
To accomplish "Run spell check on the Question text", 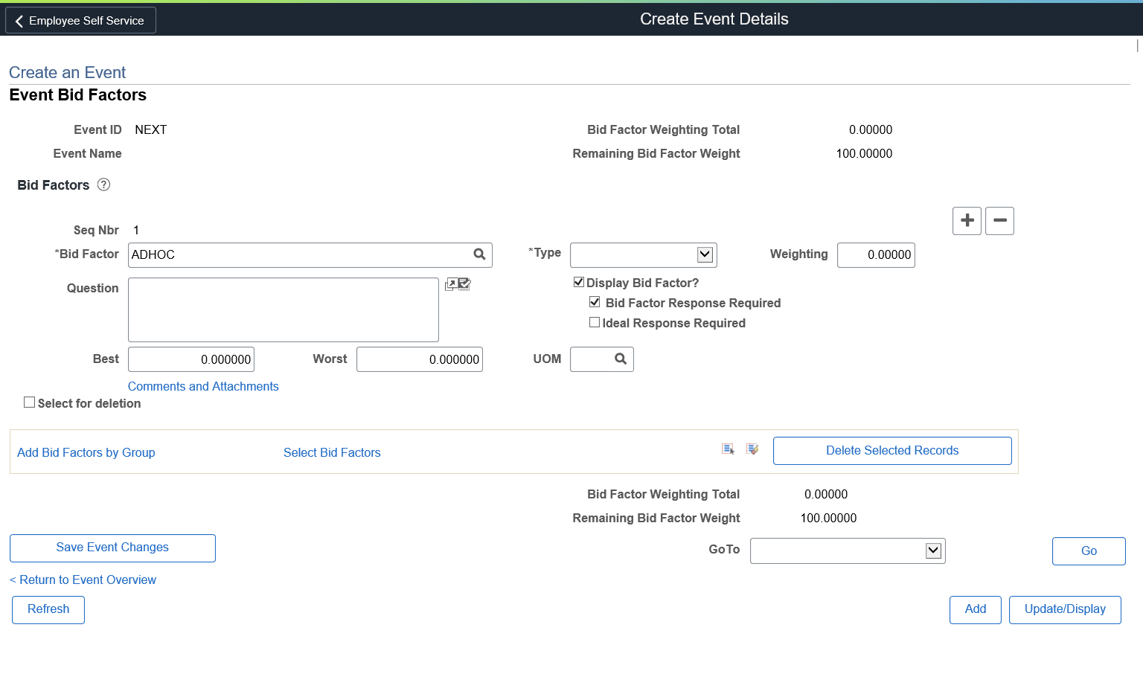I will pos(464,283).
